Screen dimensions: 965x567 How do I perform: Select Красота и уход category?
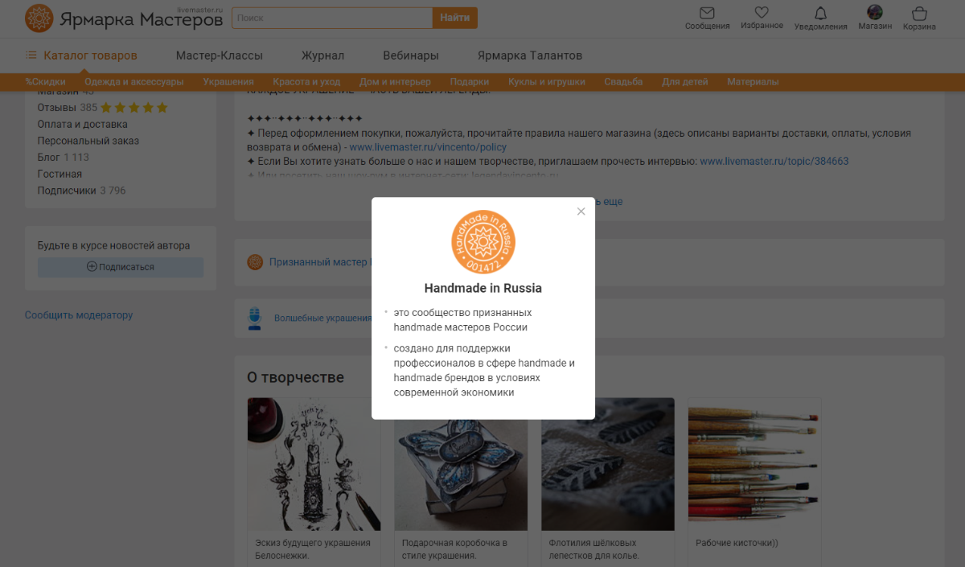click(306, 82)
